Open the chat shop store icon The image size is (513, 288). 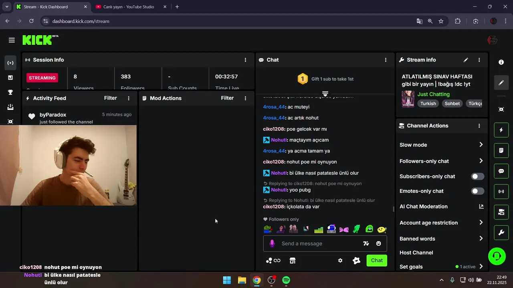point(293,260)
